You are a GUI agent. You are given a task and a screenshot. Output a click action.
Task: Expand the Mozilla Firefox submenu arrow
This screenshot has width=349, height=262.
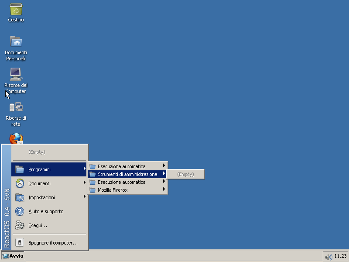[164, 189]
